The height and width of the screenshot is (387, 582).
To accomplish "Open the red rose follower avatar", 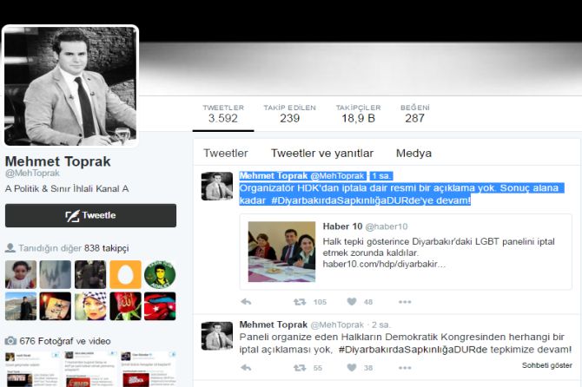I will click(125, 306).
